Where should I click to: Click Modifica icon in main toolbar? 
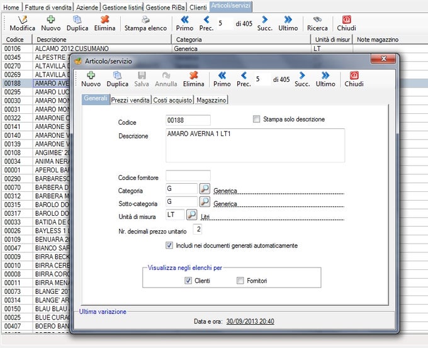(23, 20)
